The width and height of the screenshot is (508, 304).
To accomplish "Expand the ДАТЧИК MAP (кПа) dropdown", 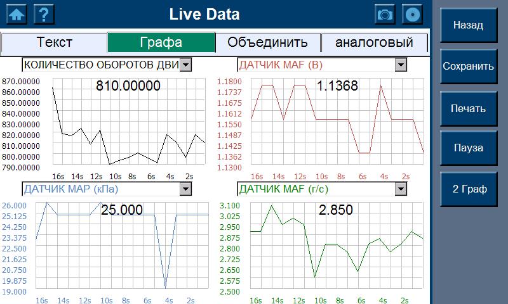I will (x=185, y=189).
